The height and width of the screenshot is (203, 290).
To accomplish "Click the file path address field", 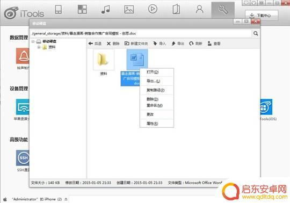I will (141, 33).
